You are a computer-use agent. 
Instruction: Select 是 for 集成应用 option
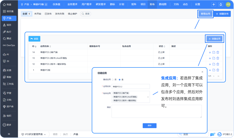click(120, 80)
